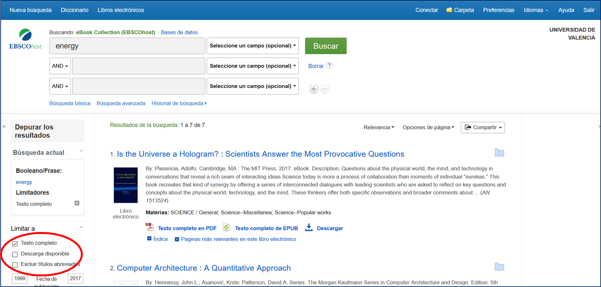This screenshot has width=601, height=287.
Task: Click the green Buscar button
Action: (326, 46)
